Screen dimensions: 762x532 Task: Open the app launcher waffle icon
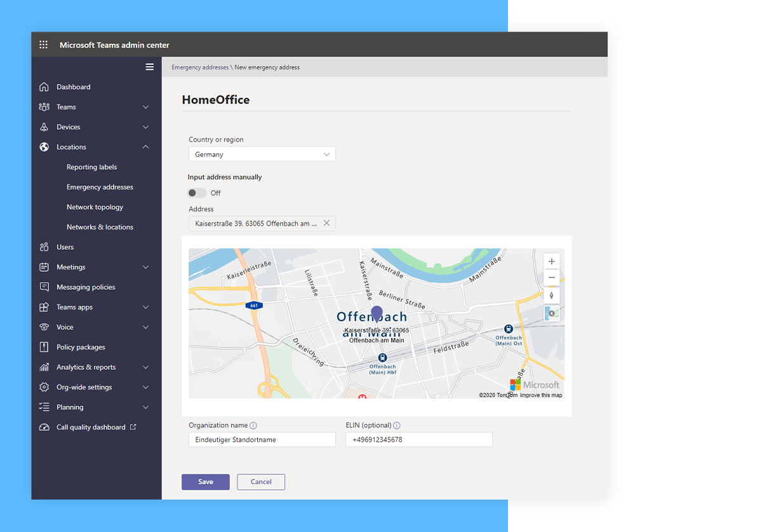[43, 44]
